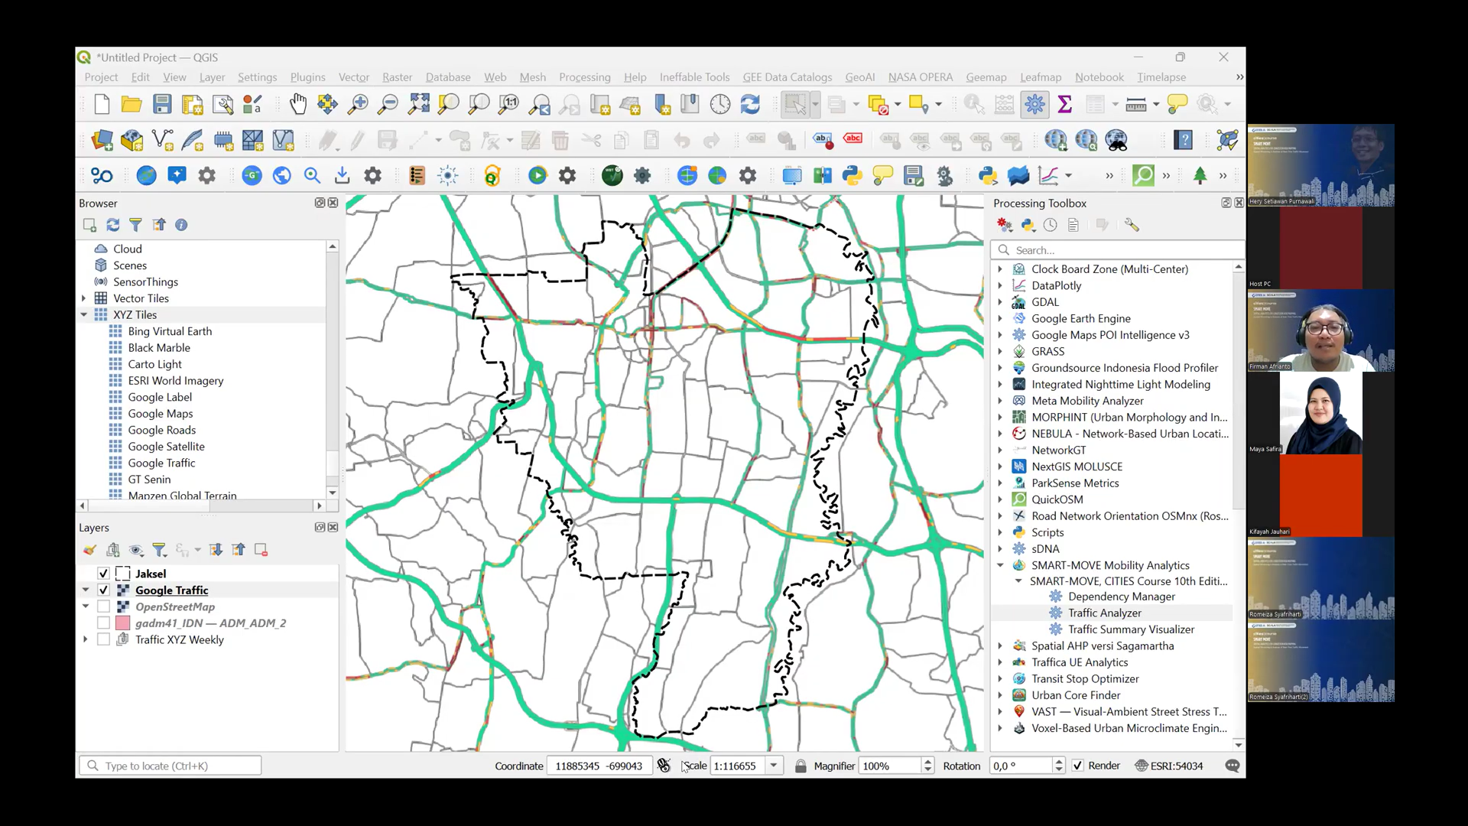This screenshot has height=826, width=1468.
Task: Uncheck the Google Traffic layer checkbox
Action: coord(103,590)
